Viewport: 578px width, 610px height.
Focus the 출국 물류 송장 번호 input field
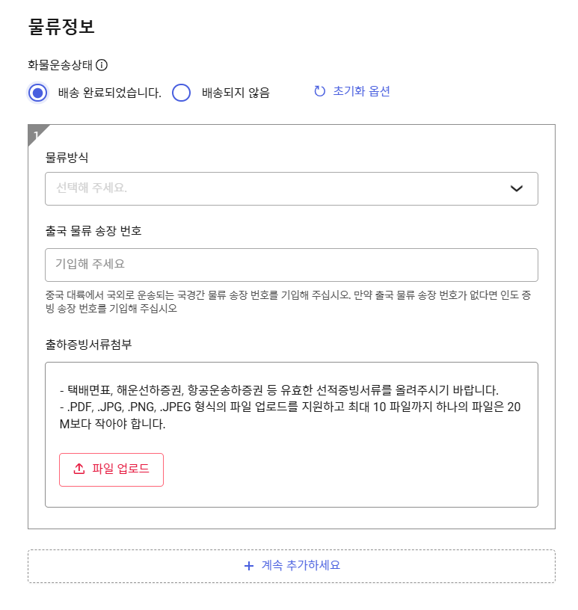click(x=291, y=265)
